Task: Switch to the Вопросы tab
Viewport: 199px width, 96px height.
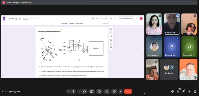Action: [64, 24]
